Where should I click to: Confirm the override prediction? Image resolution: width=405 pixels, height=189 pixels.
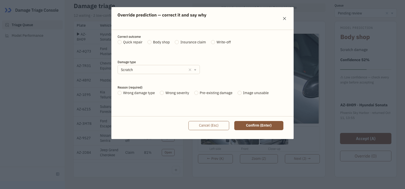click(x=259, y=126)
